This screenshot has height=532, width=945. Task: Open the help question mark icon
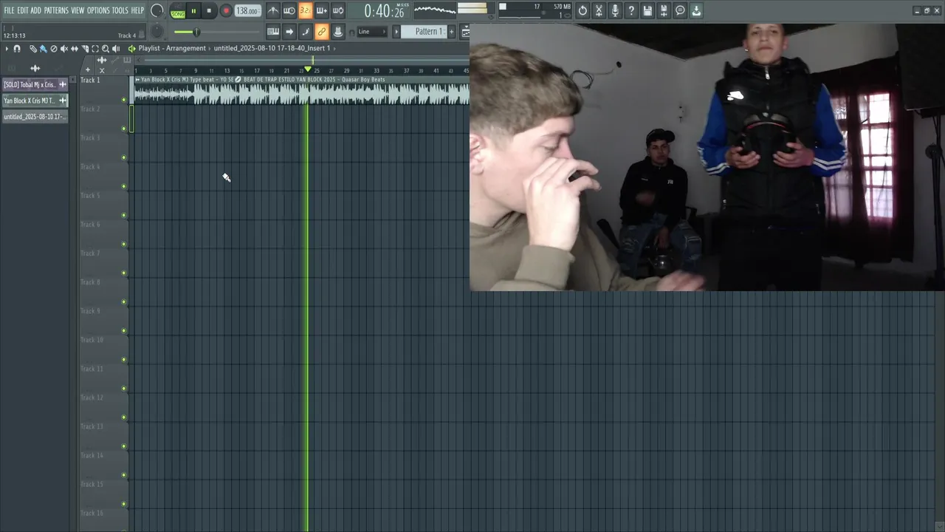[631, 10]
